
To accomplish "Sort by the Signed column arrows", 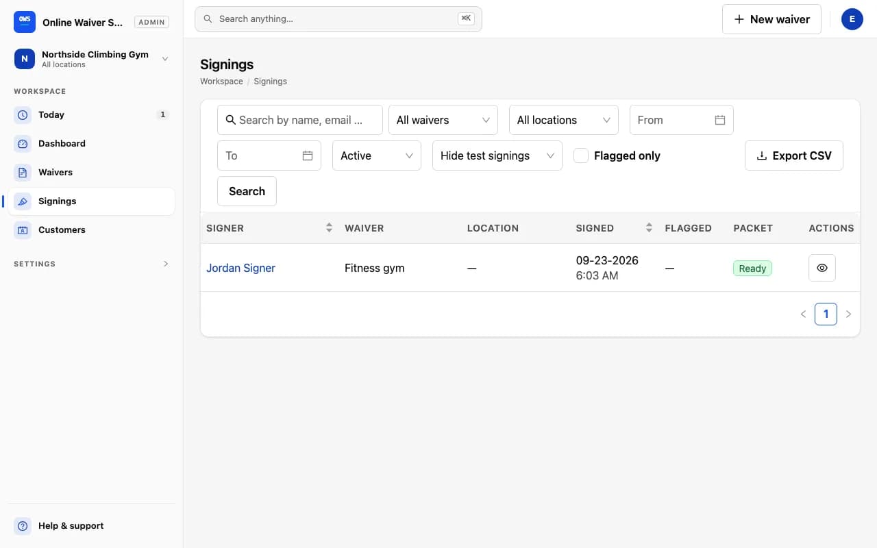I will pyautogui.click(x=649, y=228).
